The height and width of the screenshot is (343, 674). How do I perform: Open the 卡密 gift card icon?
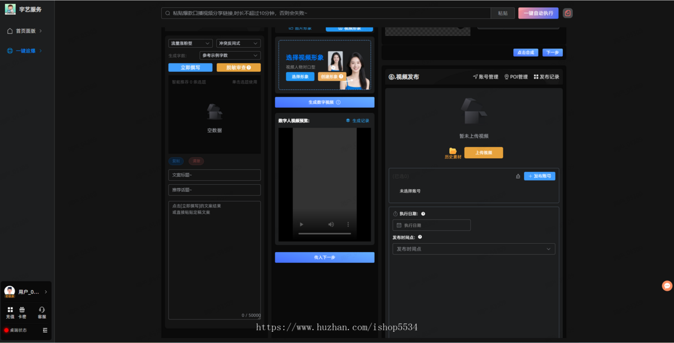click(x=22, y=309)
